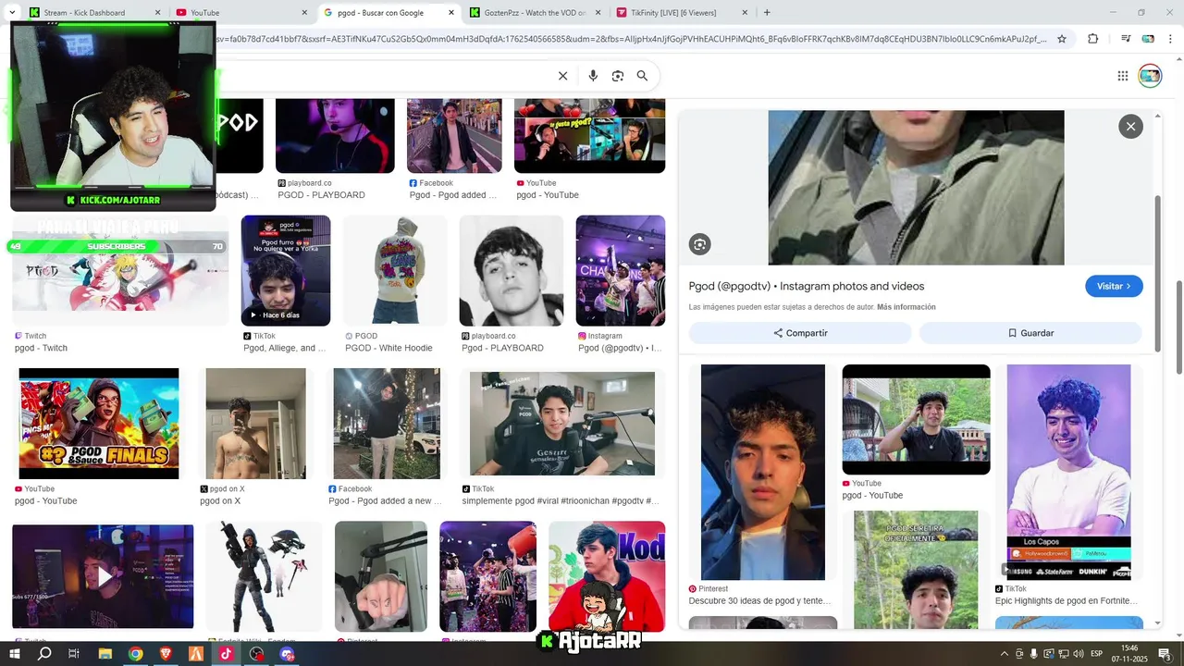Image resolution: width=1184 pixels, height=666 pixels.
Task: Close the image preview panel
Action: click(x=1130, y=127)
